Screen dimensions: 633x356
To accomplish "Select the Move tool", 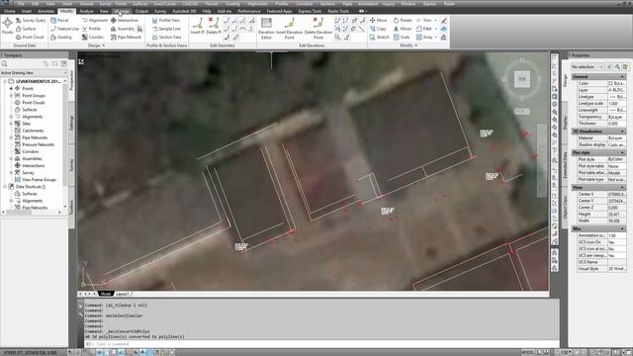I will pos(378,20).
